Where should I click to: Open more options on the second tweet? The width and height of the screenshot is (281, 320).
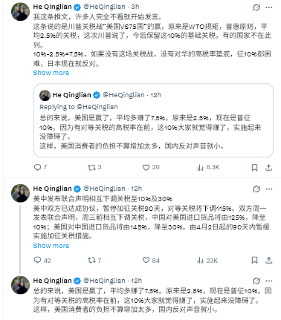[x=269, y=189]
